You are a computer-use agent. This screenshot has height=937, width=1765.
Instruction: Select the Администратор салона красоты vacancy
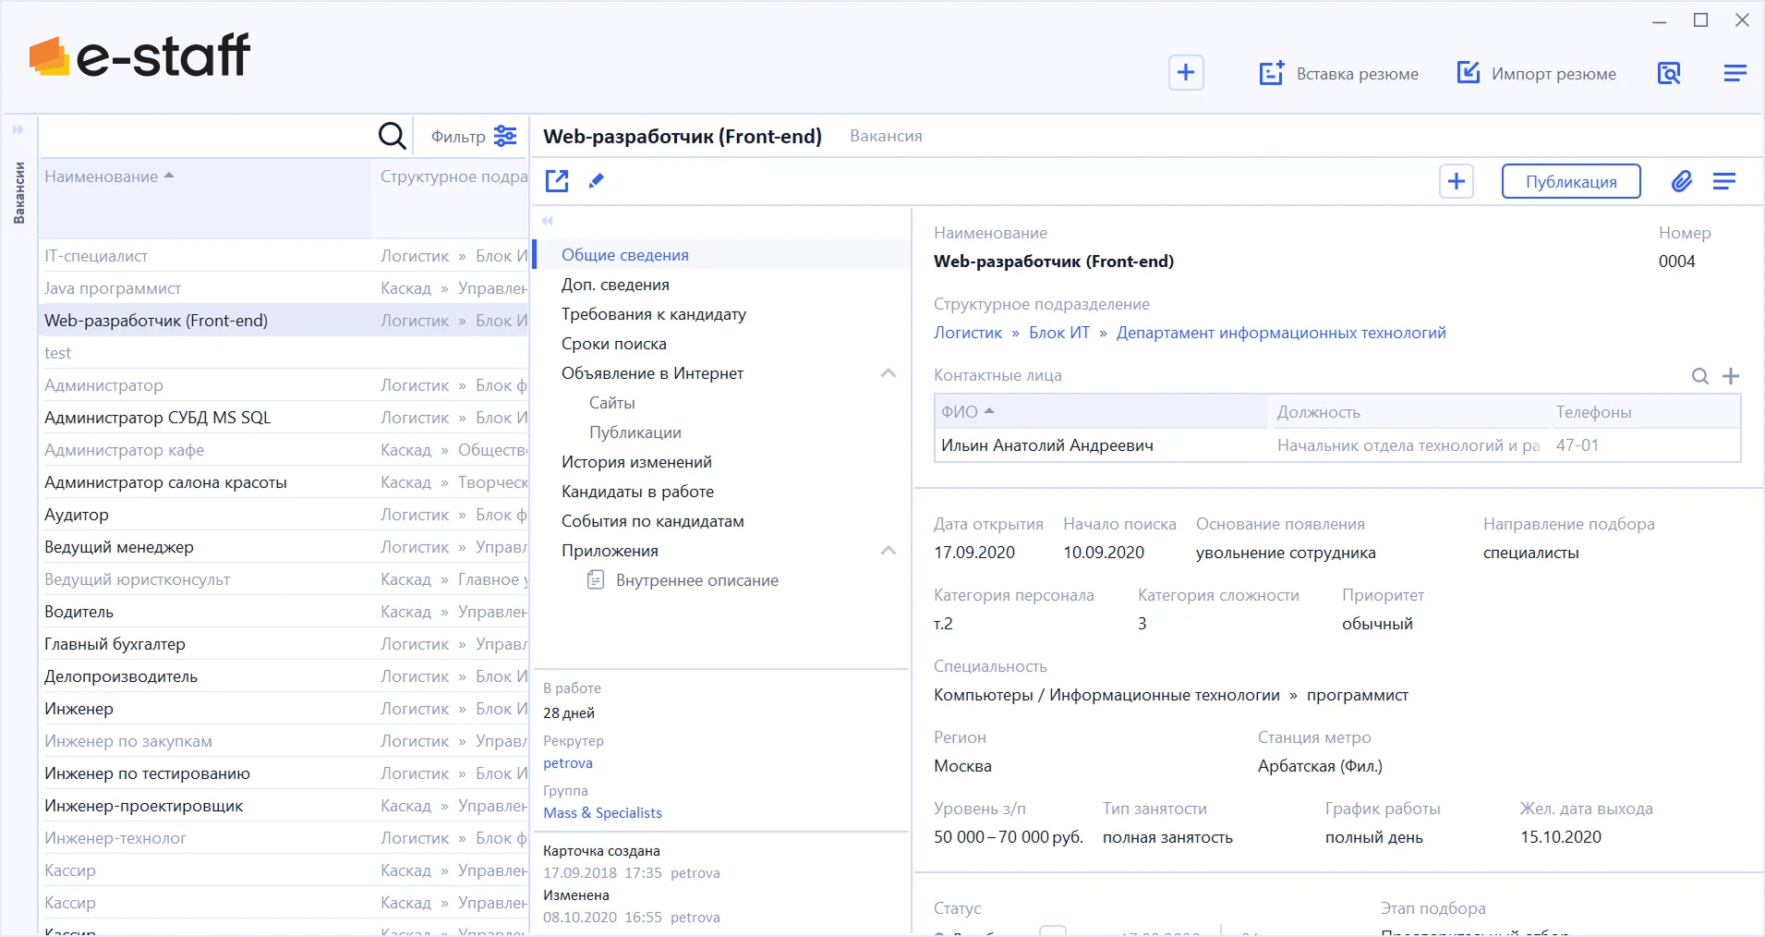(x=284, y=482)
